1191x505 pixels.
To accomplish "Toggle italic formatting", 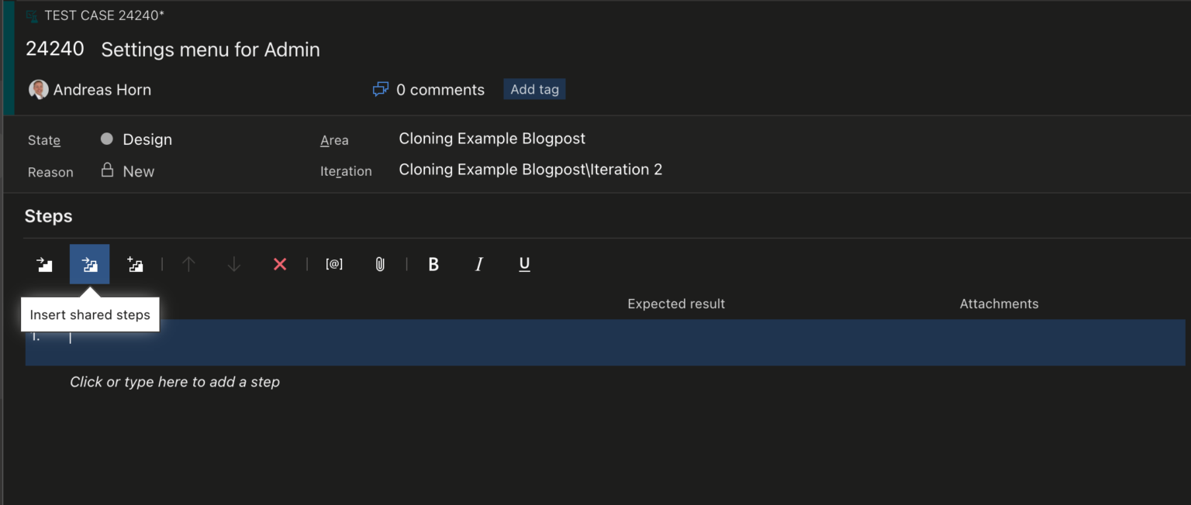I will click(x=478, y=265).
